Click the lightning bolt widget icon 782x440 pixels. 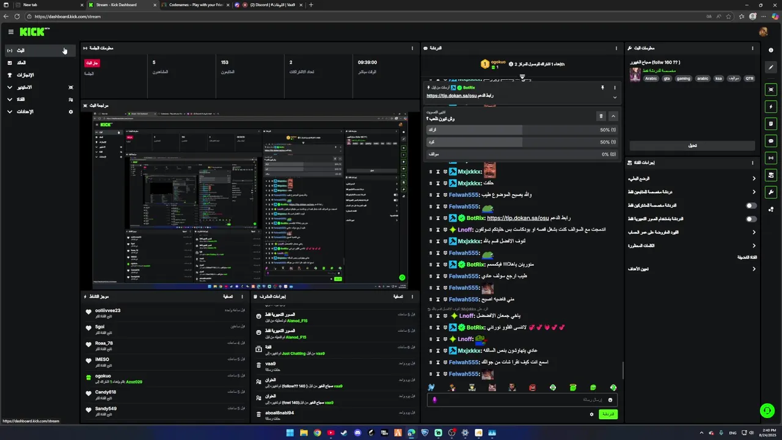tap(771, 106)
